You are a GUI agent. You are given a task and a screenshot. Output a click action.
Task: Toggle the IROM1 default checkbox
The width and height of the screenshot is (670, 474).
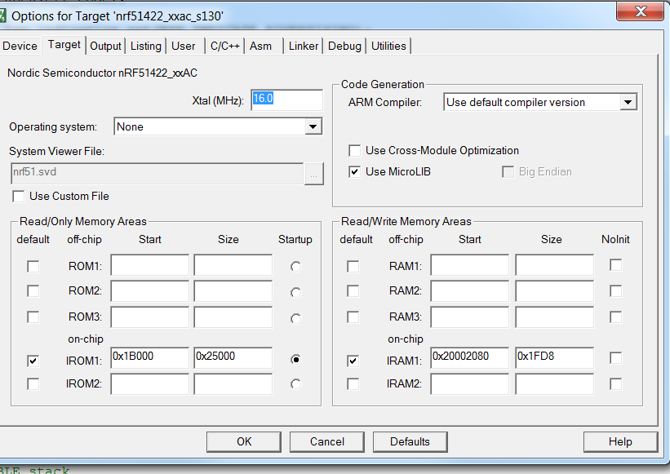coord(33,361)
